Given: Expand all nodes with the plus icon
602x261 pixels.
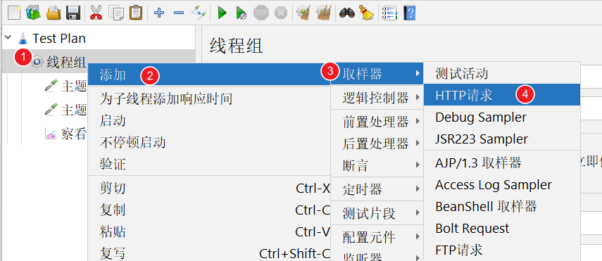Looking at the screenshot, I should (159, 13).
